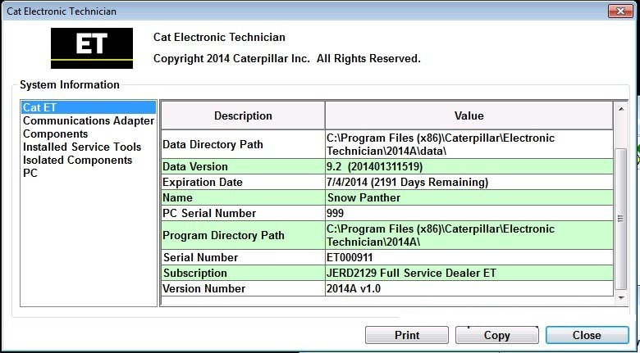This screenshot has height=353, width=640.
Task: Select Communications Adapter in the list
Action: click(x=89, y=121)
